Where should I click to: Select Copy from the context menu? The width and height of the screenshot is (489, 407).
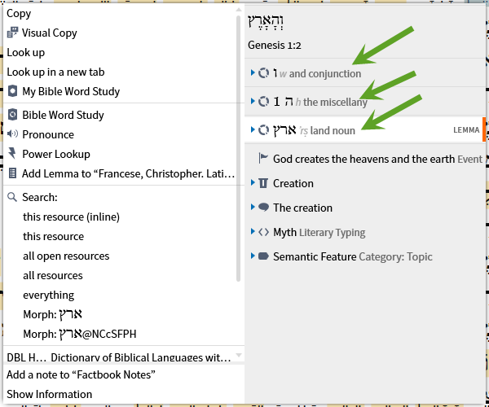[x=19, y=13]
